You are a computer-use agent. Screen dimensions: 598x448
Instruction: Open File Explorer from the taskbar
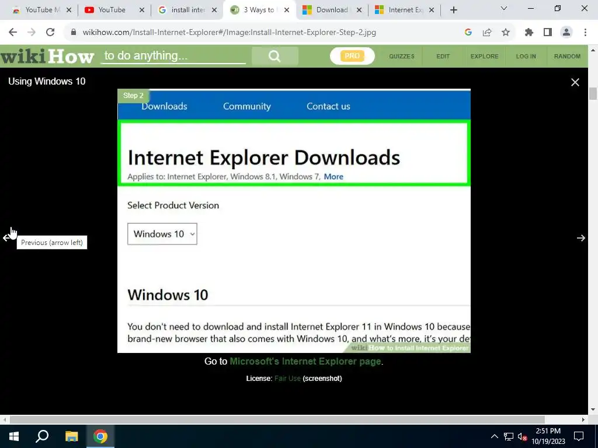(71, 436)
